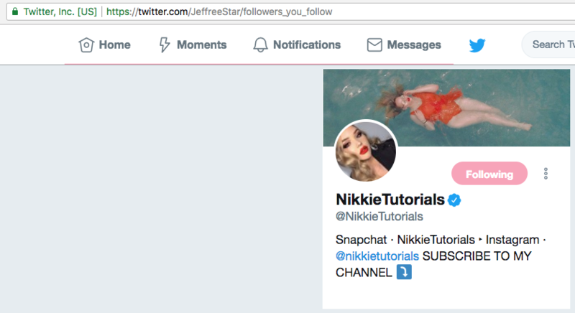Image resolution: width=575 pixels, height=313 pixels.
Task: Click the Messages envelope icon
Action: tap(374, 45)
